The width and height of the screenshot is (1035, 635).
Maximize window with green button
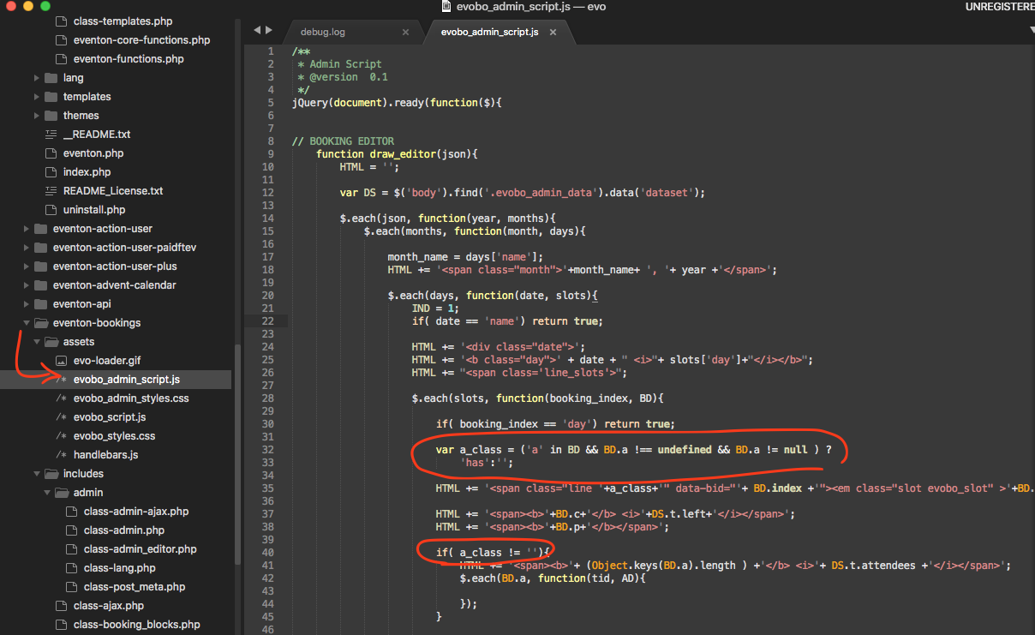coord(45,6)
